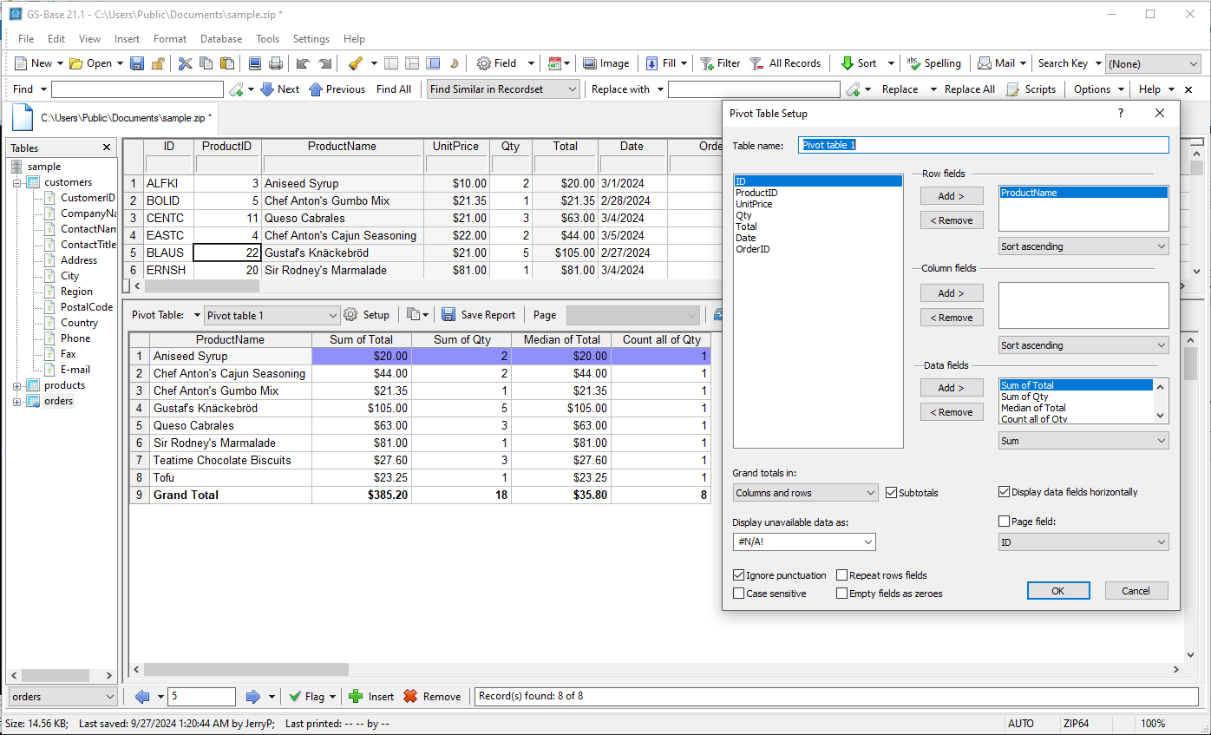Viewport: 1211px width, 735px height.
Task: Uncheck Display data fields horizontally
Action: (x=1005, y=492)
